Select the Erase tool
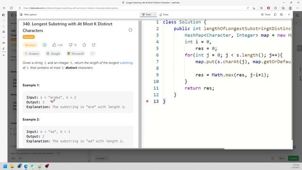This screenshot has width=302, height=170. [164, 15]
